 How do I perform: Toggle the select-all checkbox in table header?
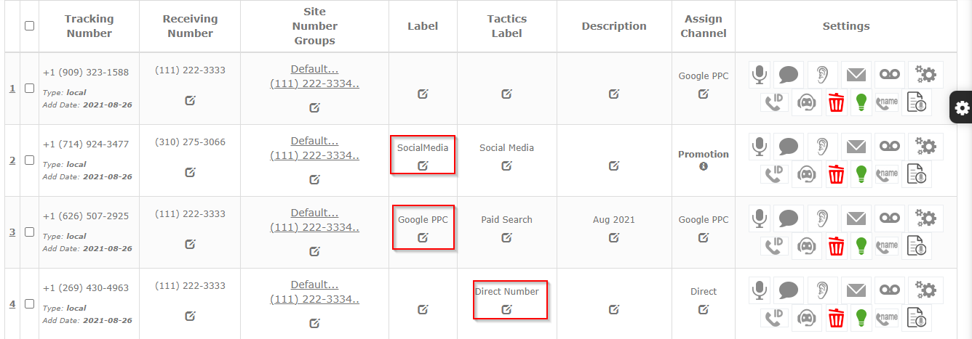[x=29, y=26]
